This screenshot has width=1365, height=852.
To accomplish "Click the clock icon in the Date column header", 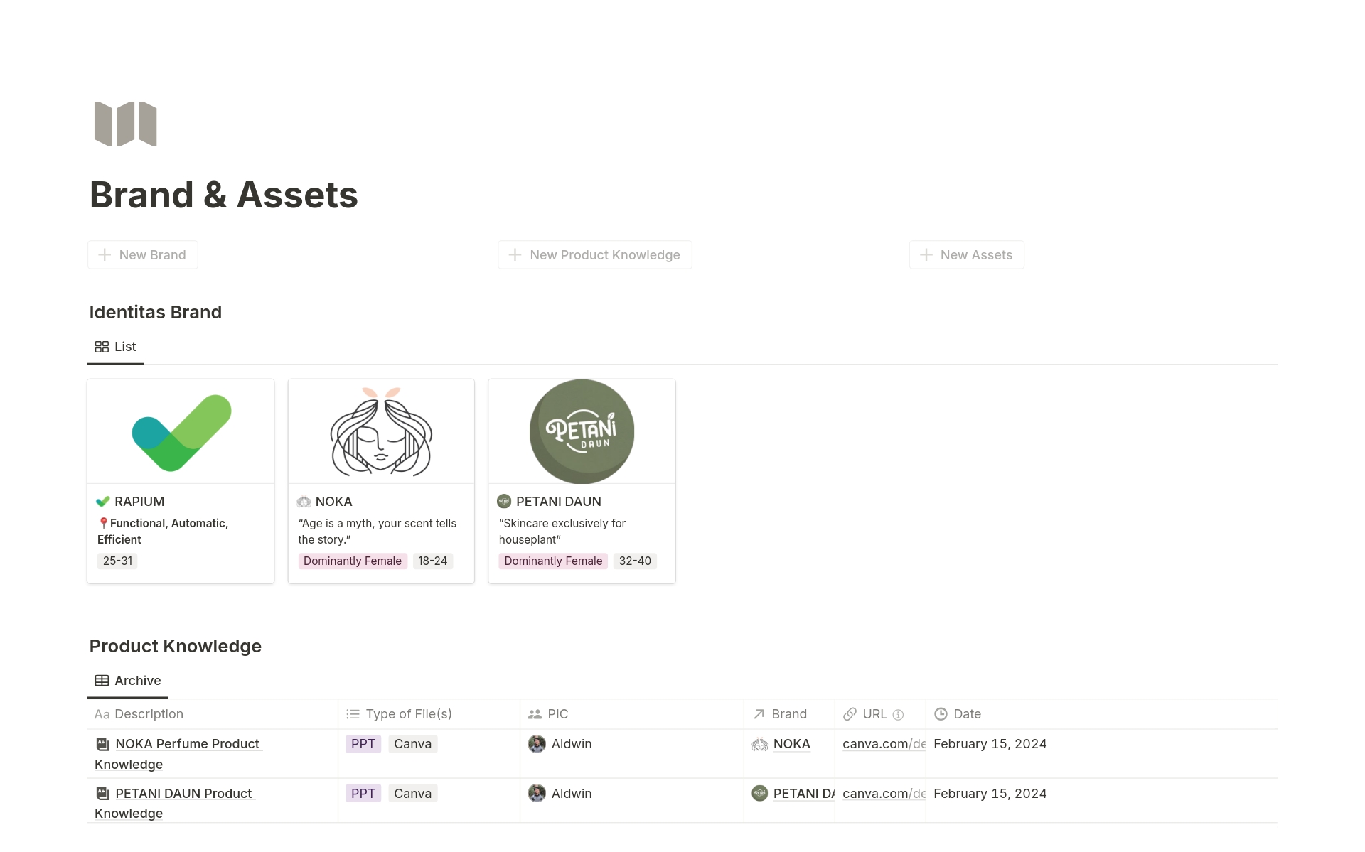I will click(x=940, y=713).
